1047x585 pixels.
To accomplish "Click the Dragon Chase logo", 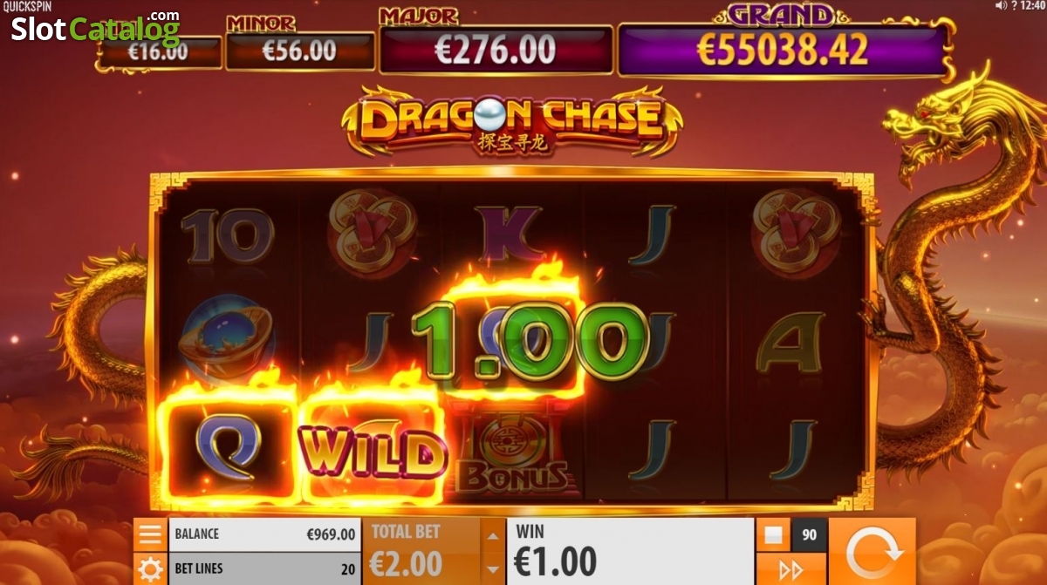I will (x=512, y=120).
